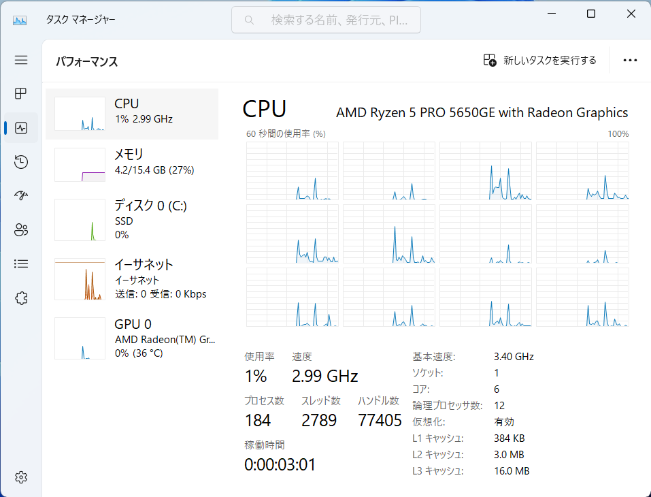Click the disk mini graph thumbnail

coord(80,220)
